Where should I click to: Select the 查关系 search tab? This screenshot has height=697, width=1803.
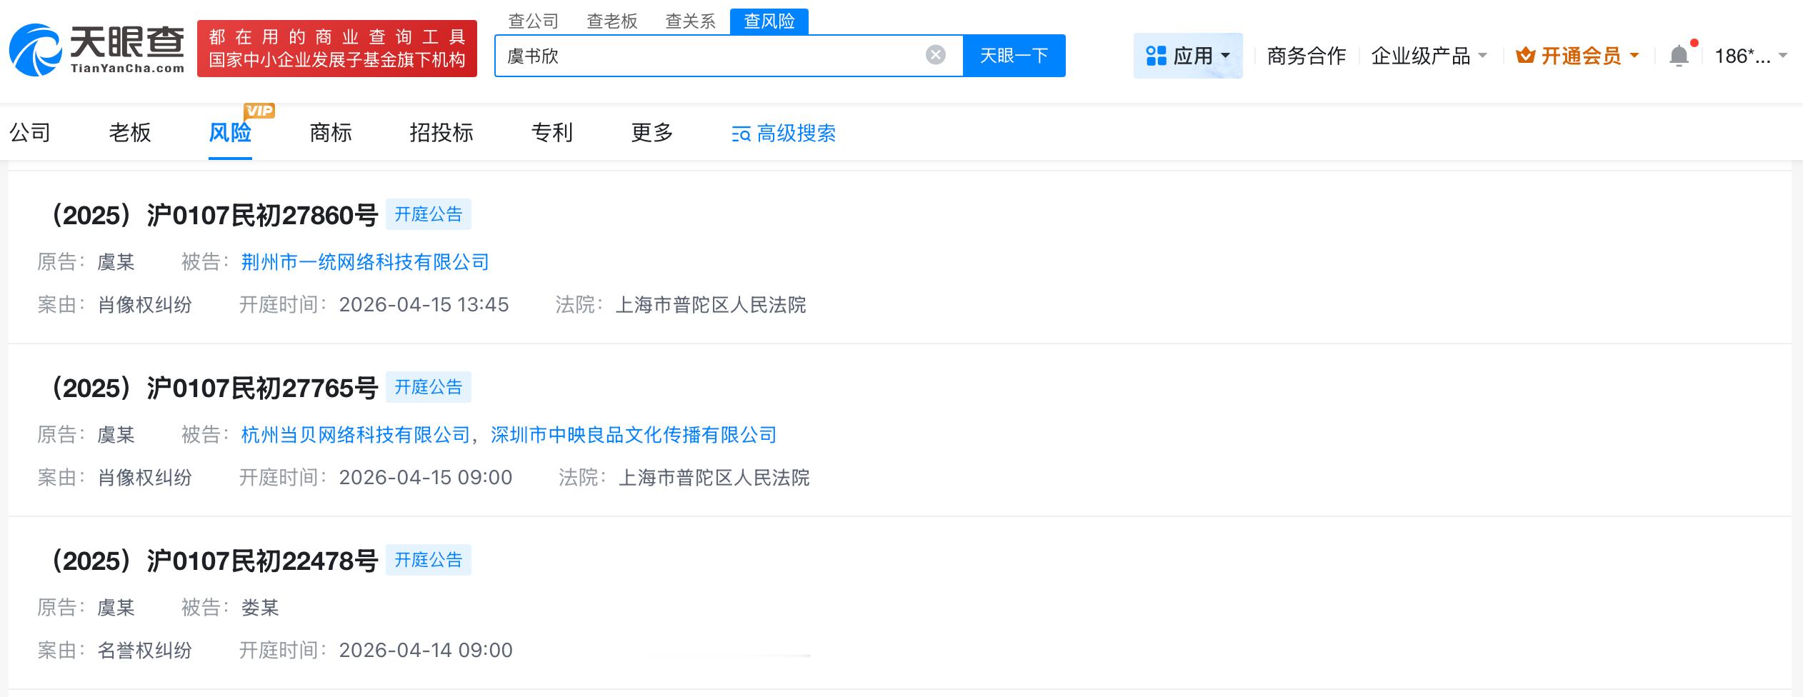(690, 21)
